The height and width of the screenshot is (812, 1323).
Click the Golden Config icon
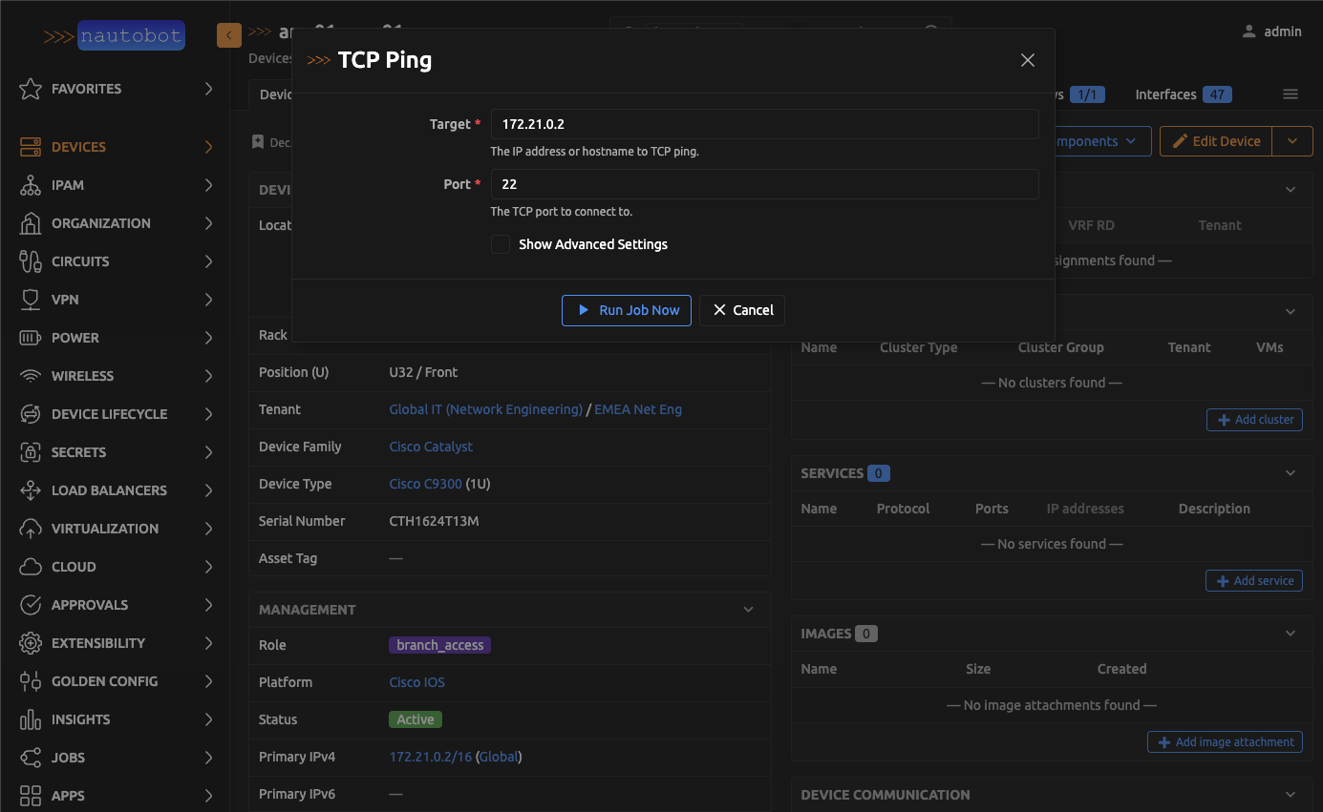31,681
